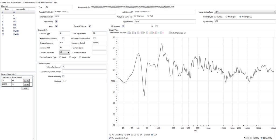Viewport: 276px width, 140px height.
Task: Enable measurement position 8 checkbox
Action: click(161, 33)
